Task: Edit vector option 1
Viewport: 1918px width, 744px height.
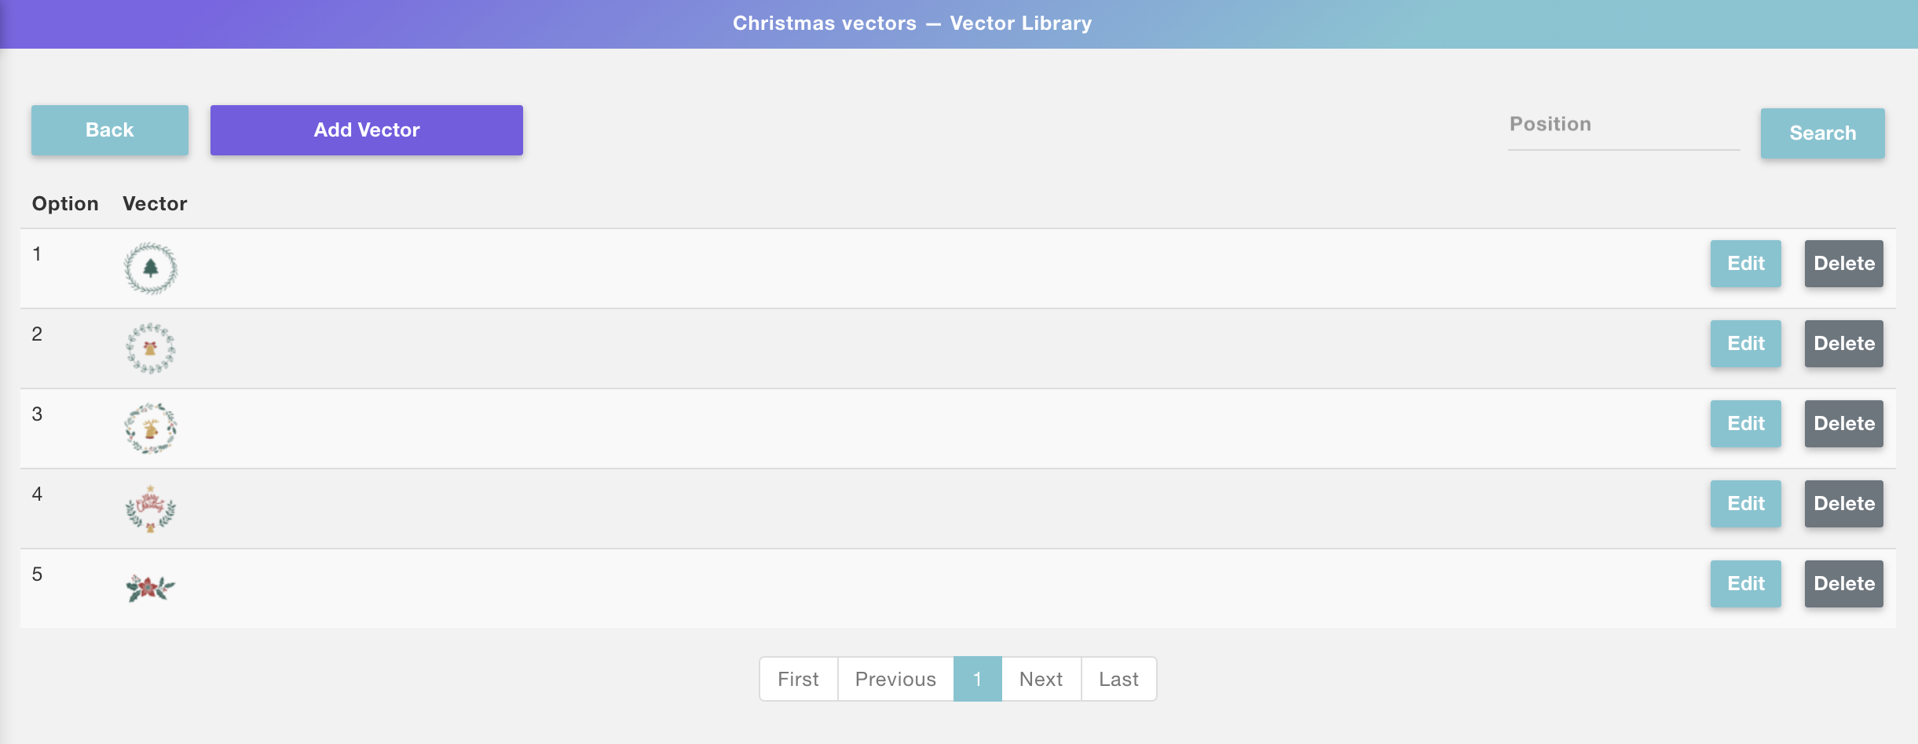Action: [x=1745, y=264]
